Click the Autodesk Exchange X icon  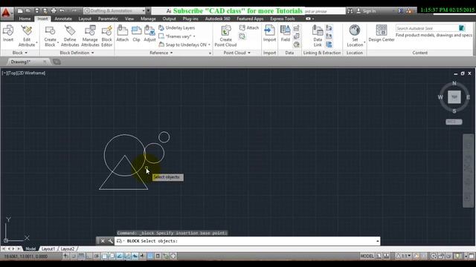coord(400,11)
